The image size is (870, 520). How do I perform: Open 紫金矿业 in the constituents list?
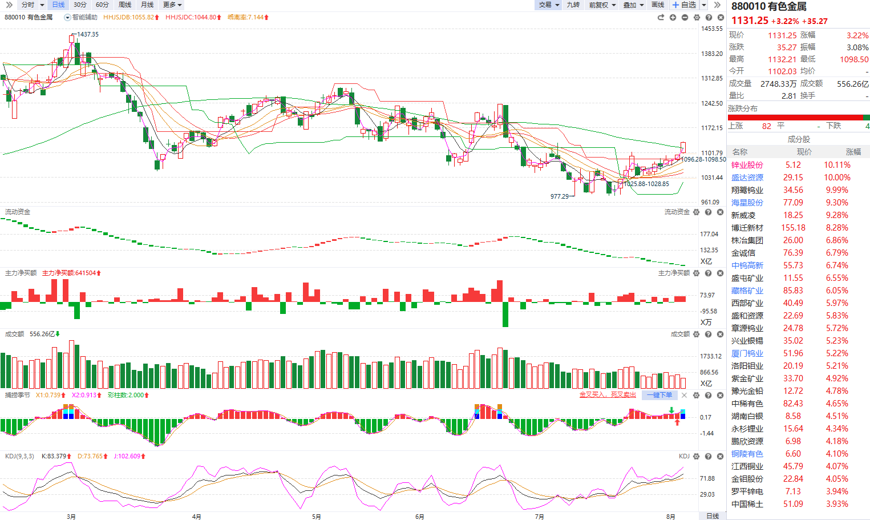tap(747, 378)
